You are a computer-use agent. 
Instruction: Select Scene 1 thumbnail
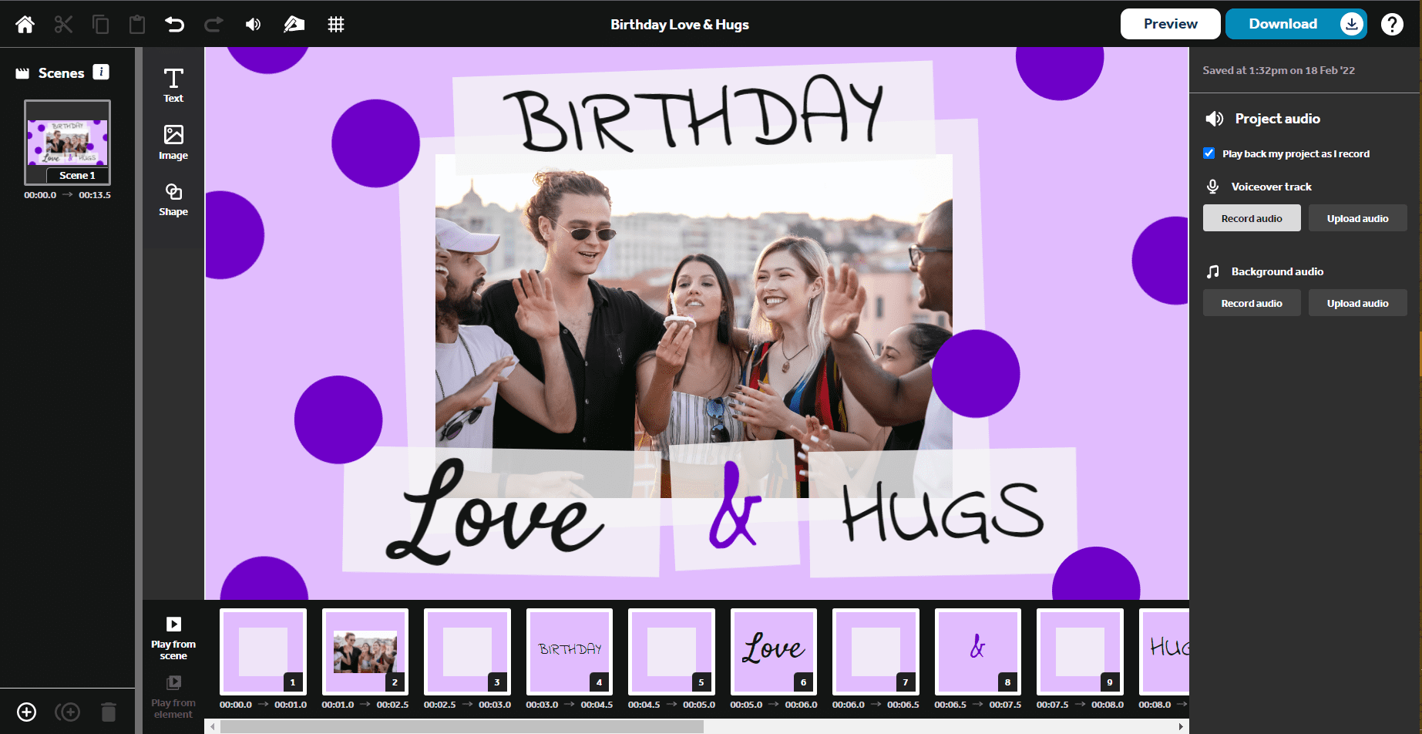point(67,143)
